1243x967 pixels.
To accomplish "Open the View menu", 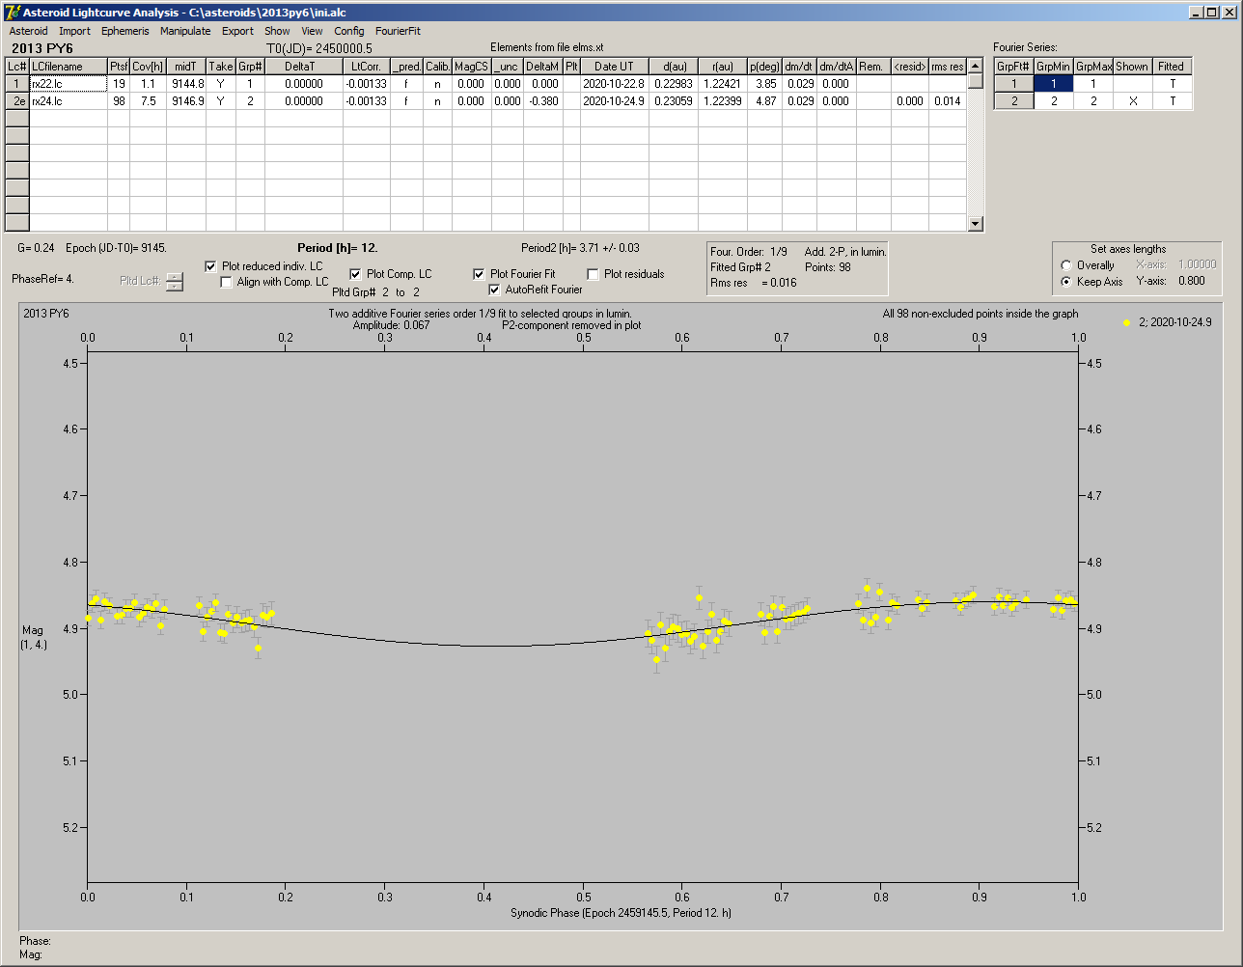I will 312,31.
